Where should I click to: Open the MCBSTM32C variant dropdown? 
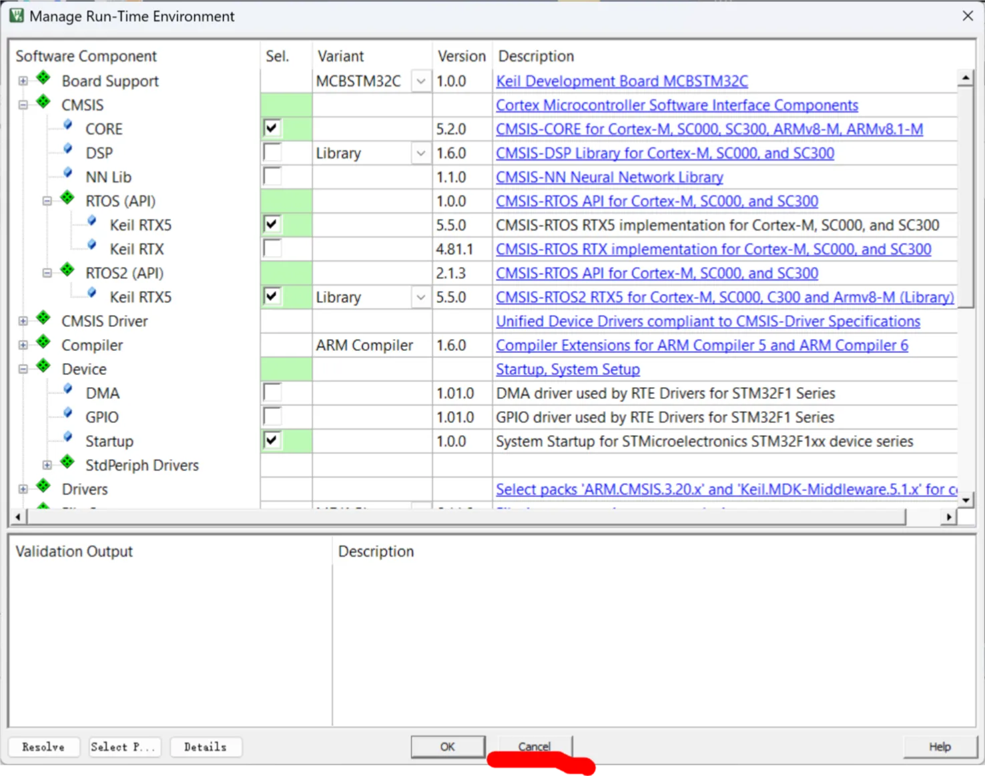click(420, 81)
